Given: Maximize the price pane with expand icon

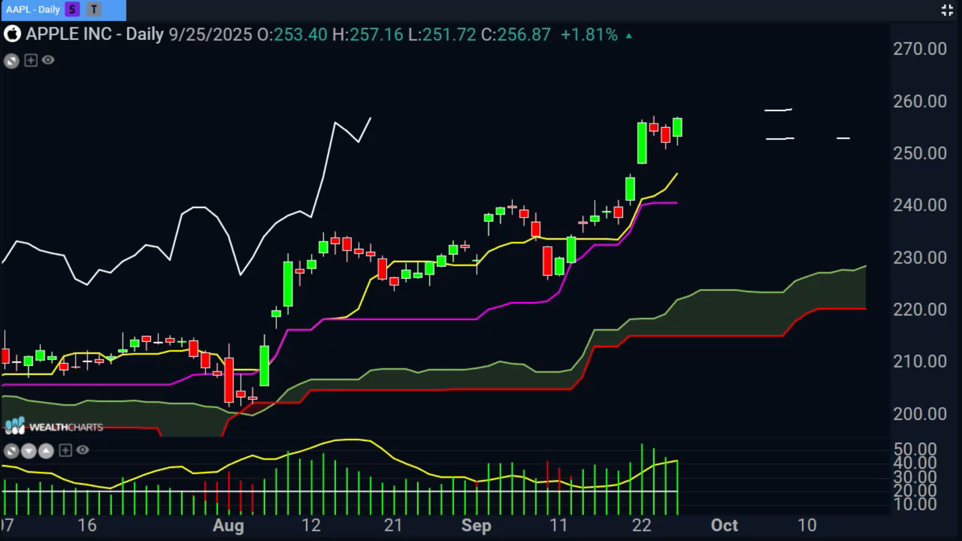Looking at the screenshot, I should click(x=12, y=61).
